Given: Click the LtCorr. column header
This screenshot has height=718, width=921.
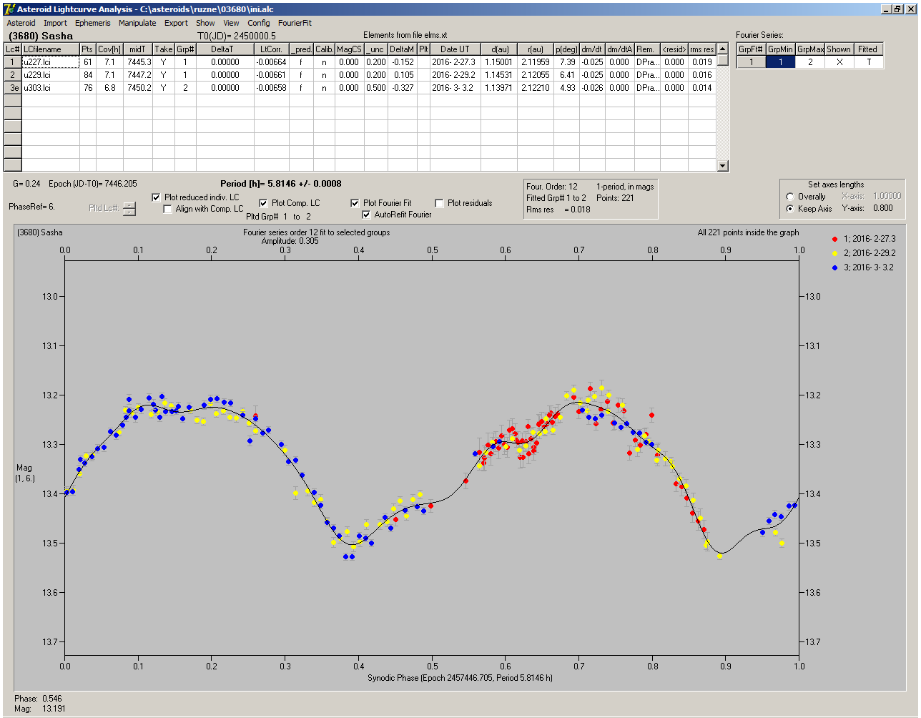Looking at the screenshot, I should click(272, 49).
